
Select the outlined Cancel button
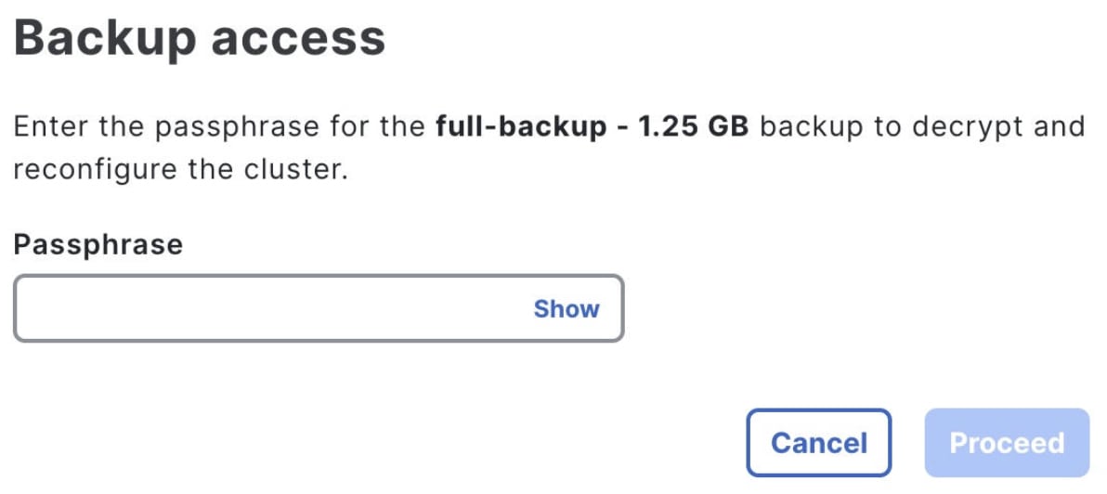(x=818, y=443)
